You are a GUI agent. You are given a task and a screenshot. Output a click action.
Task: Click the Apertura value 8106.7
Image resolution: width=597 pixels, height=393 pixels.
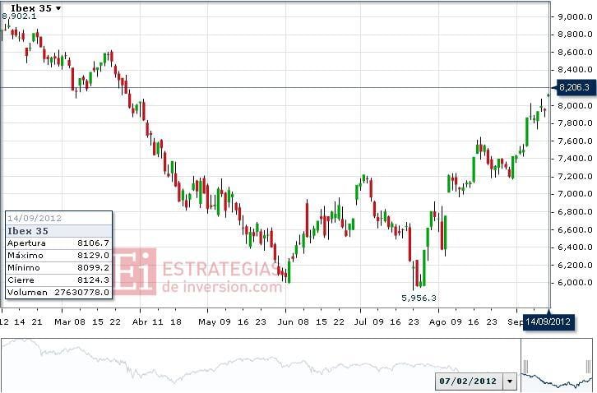pos(93,243)
